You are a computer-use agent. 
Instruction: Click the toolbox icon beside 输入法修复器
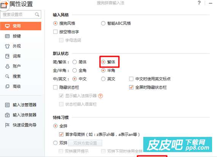pos(7,115)
